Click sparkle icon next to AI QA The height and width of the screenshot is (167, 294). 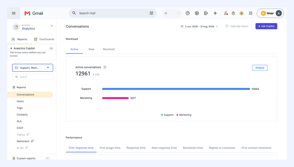[27, 148]
